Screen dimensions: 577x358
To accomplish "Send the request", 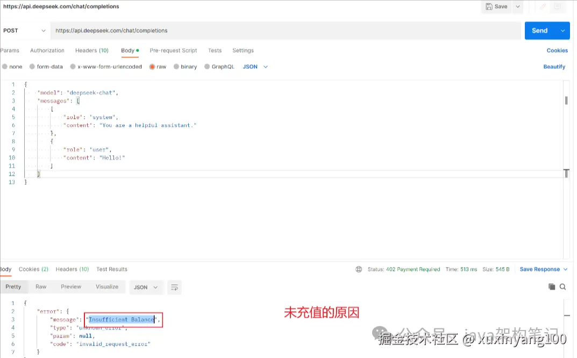I will click(540, 31).
